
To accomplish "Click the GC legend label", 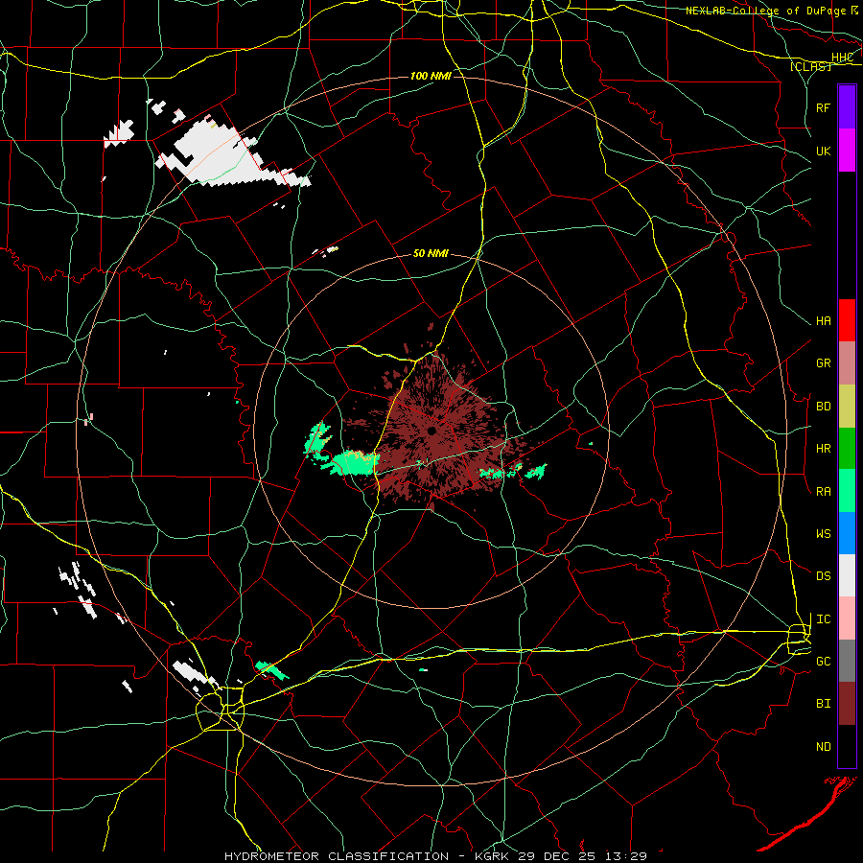I will point(824,662).
